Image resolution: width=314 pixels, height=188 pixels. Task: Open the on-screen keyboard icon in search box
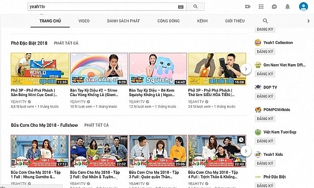(181, 7)
